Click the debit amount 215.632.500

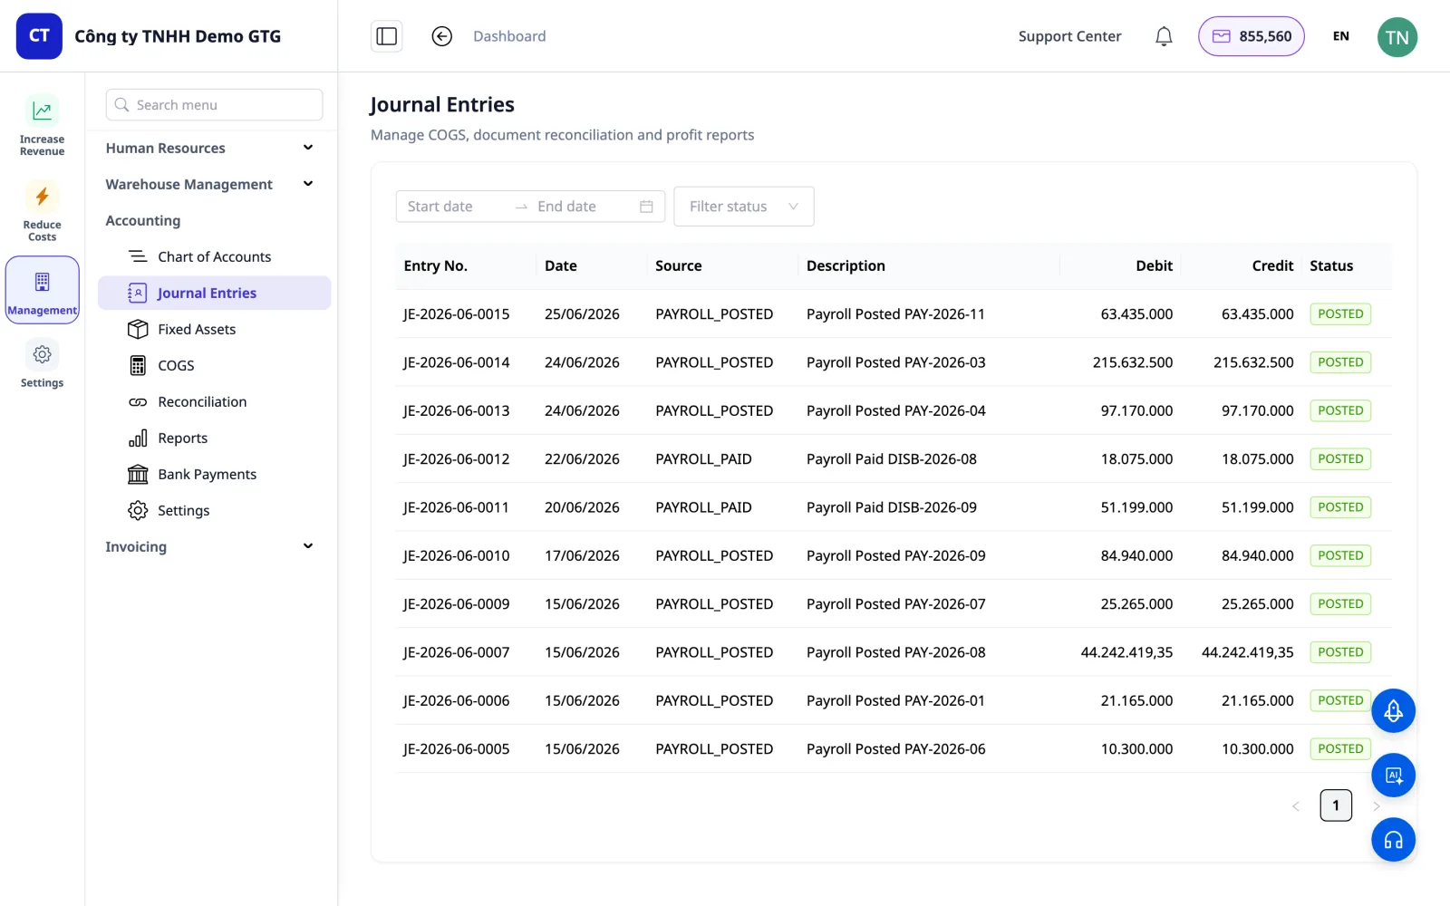tap(1133, 362)
